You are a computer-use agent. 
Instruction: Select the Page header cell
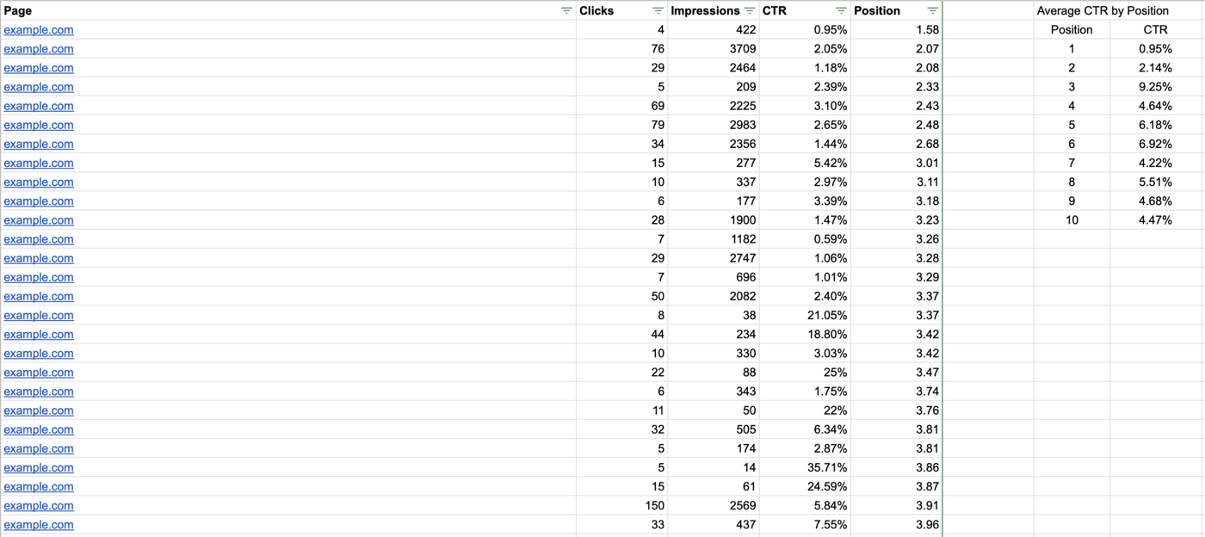(x=288, y=10)
